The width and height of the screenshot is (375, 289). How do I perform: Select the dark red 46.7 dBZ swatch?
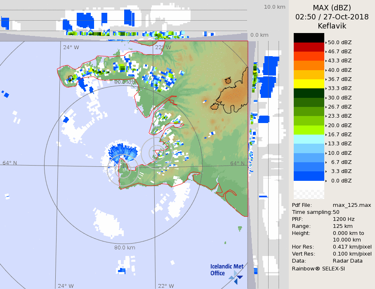(x=309, y=47)
